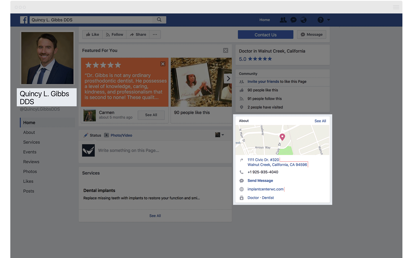The height and width of the screenshot is (258, 413).
Task: Click the Messenger icon beside Send Message
Action: click(242, 181)
